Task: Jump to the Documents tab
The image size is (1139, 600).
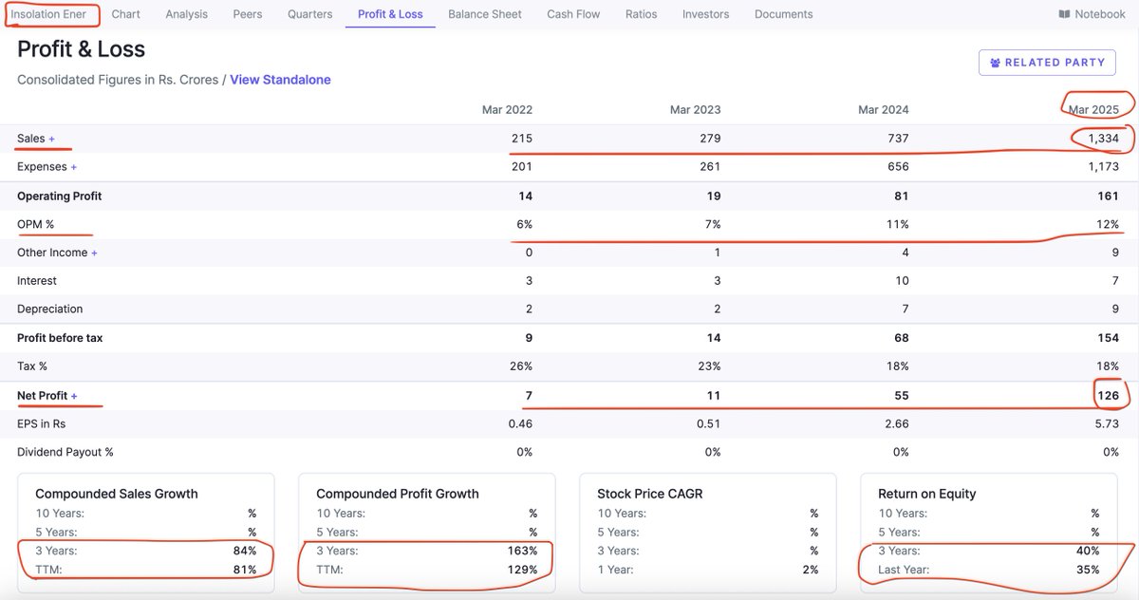Action: 784,14
